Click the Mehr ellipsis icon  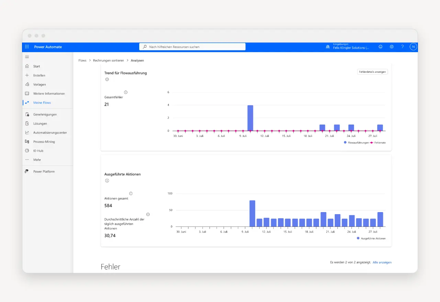tap(27, 160)
